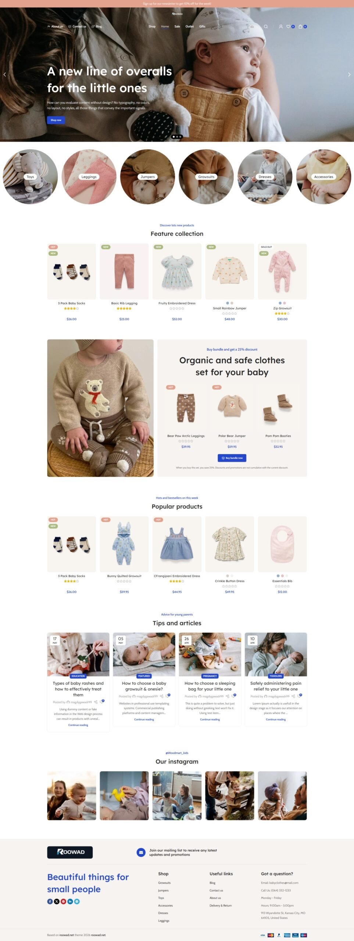Open the Telegram icon in footer
This screenshot has height=941, width=354.
click(77, 901)
